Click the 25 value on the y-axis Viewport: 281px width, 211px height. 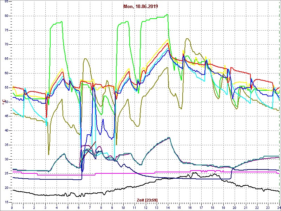[x=6, y=174]
